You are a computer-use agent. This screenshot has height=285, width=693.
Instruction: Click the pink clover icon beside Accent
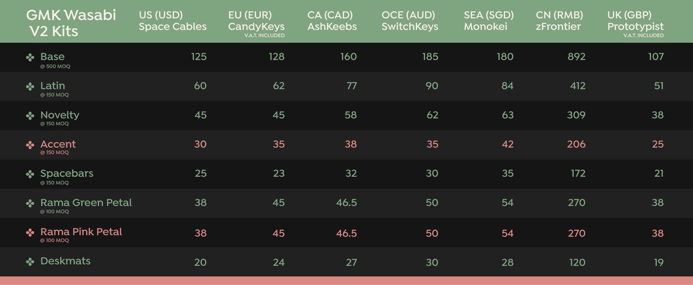[x=30, y=145]
